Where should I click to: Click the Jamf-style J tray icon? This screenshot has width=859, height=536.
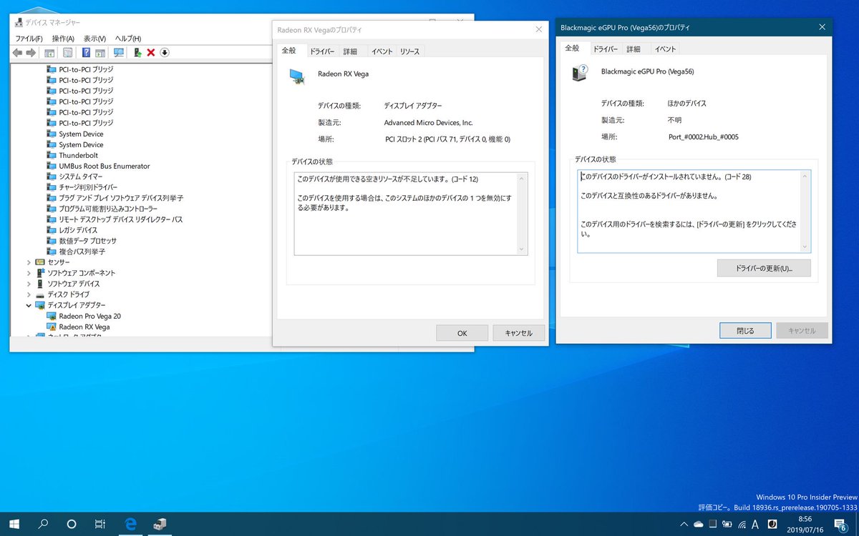772,524
